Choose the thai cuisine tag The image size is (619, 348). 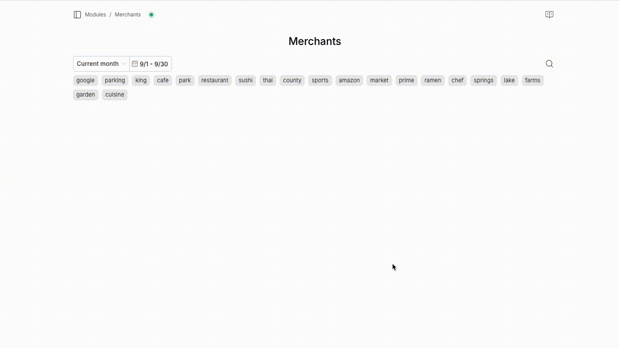267,80
